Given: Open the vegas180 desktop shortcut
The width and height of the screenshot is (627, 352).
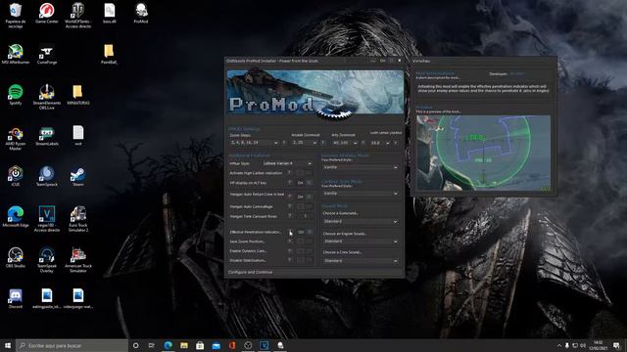Looking at the screenshot, I should [x=47, y=219].
